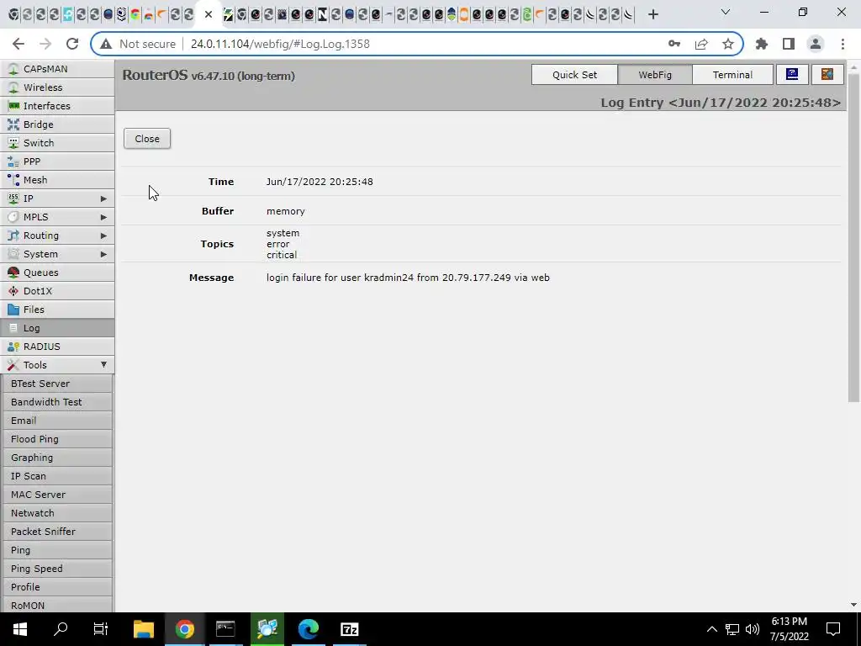Toggle the browser side panel icon
This screenshot has width=861, height=646.
(789, 44)
